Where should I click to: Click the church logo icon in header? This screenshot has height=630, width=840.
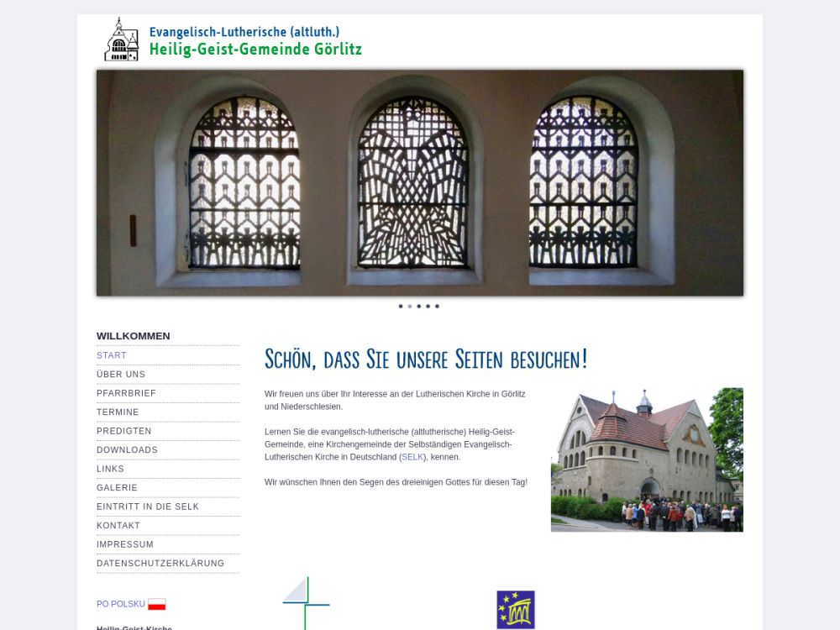[121, 39]
